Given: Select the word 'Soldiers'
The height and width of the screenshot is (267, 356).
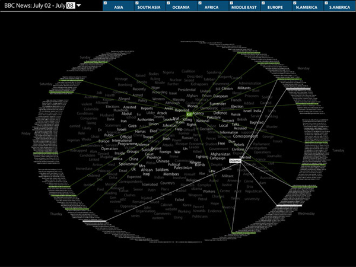Looking at the screenshot, I should click(x=162, y=170).
